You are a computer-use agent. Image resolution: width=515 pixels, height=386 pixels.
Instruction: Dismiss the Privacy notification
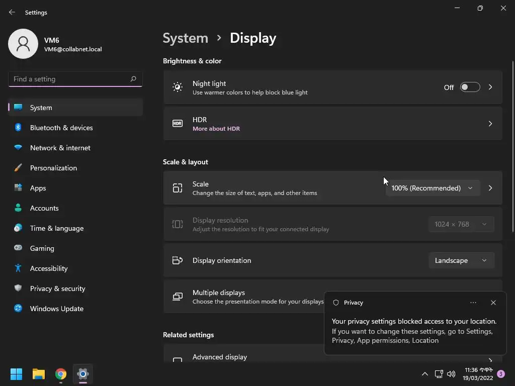point(493,303)
